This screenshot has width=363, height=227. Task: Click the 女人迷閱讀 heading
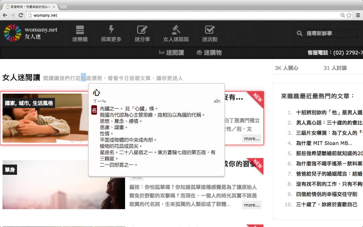21,77
